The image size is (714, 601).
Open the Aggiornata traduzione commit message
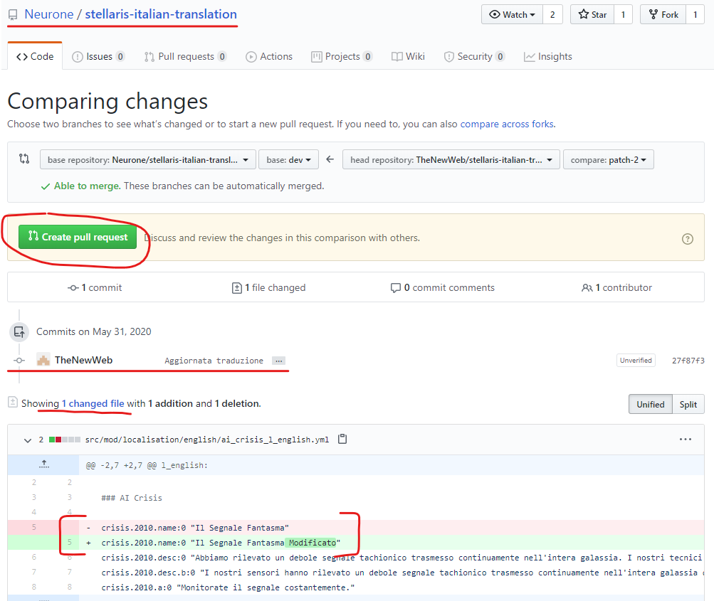[214, 361]
